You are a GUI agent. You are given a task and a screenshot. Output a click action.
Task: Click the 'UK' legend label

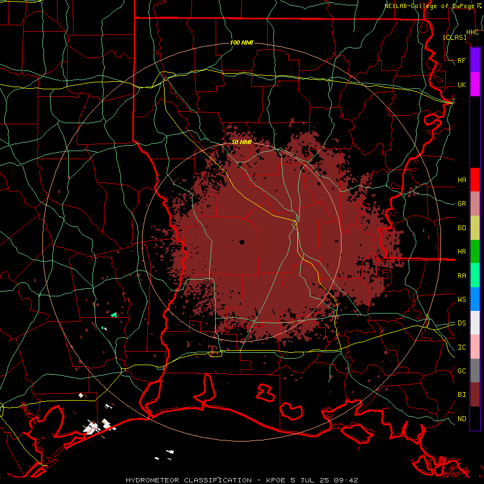point(461,85)
